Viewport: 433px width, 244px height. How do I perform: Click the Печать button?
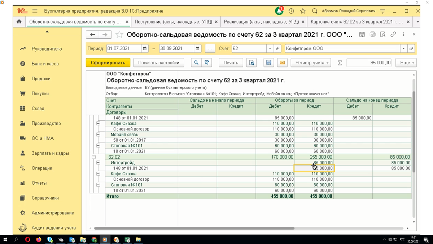[x=231, y=63]
